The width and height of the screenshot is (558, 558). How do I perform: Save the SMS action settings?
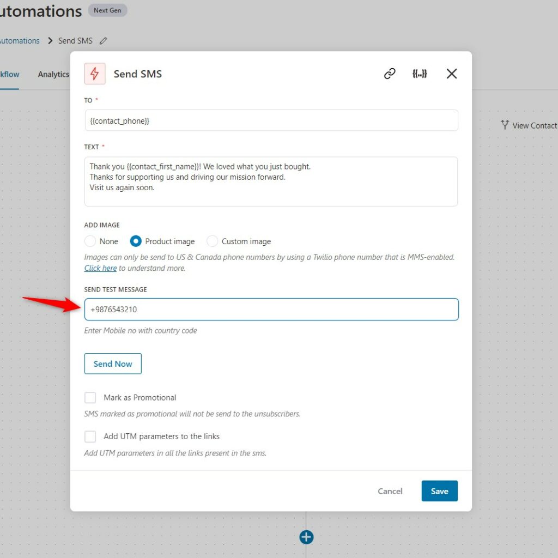coord(440,491)
